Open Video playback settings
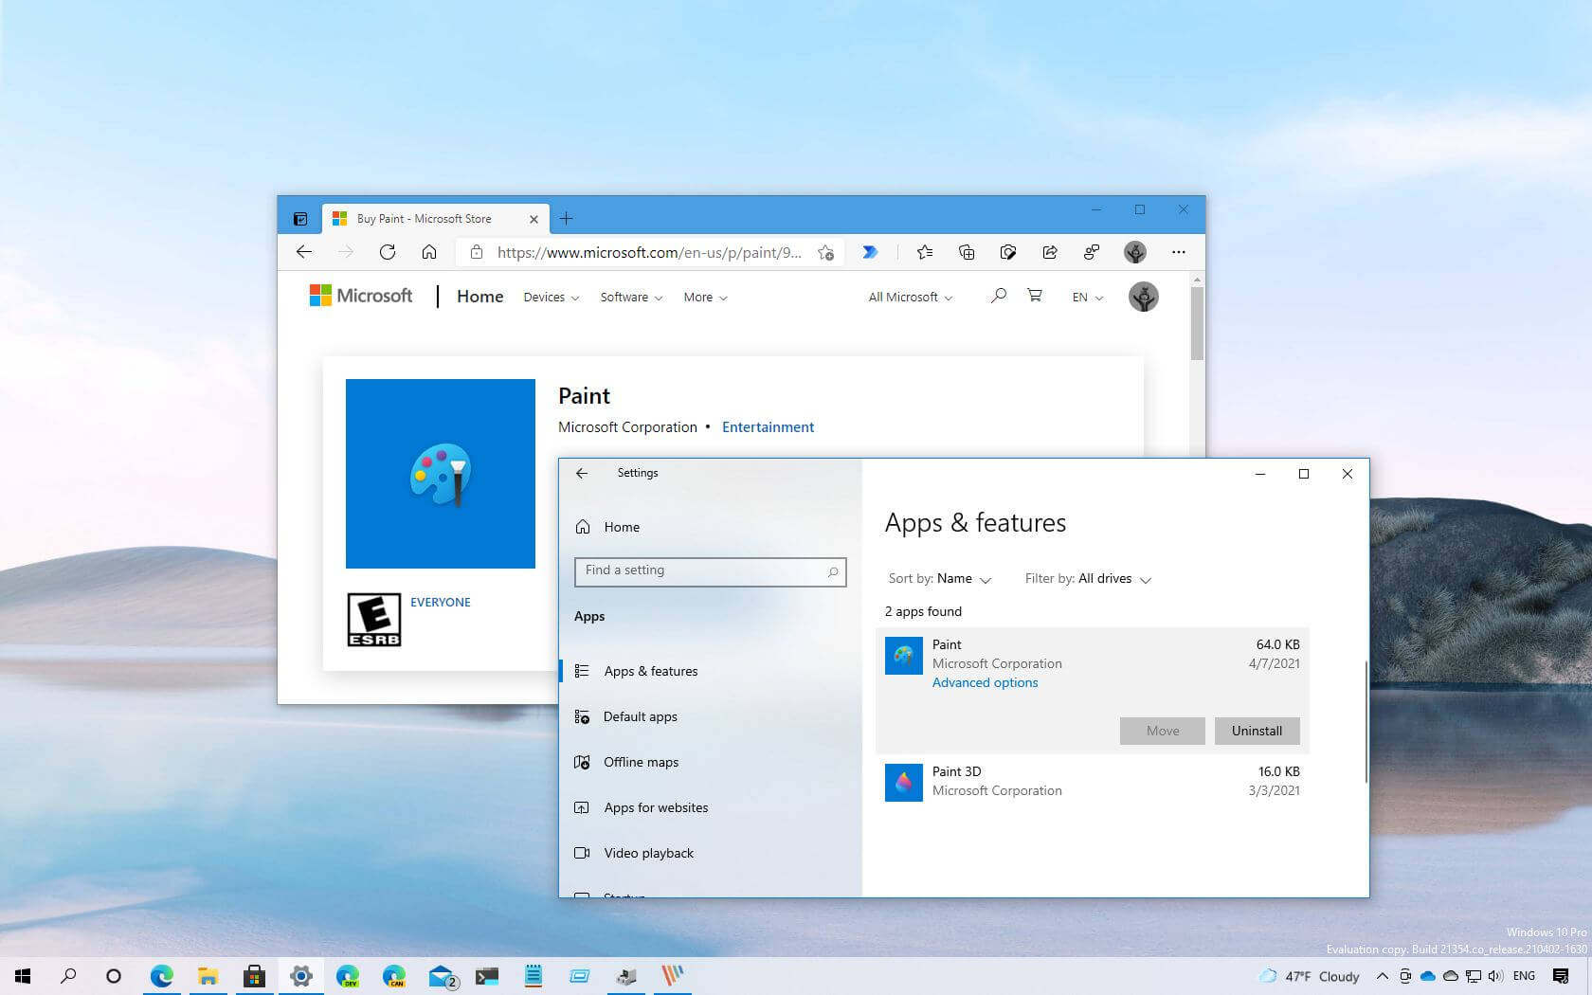This screenshot has height=995, width=1592. (648, 853)
